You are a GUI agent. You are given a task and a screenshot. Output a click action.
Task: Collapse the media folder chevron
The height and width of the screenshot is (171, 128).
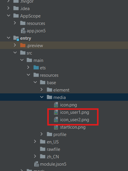pyautogui.click(x=42, y=97)
